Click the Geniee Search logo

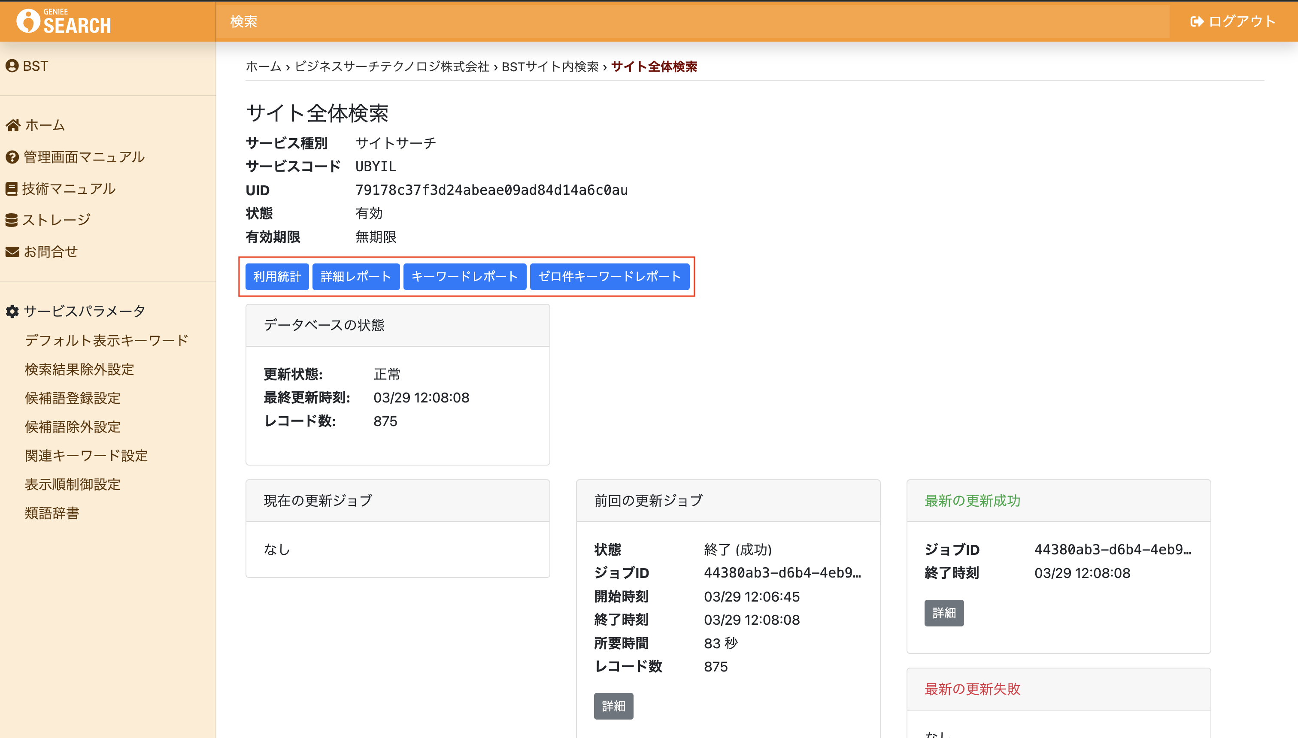tap(64, 21)
